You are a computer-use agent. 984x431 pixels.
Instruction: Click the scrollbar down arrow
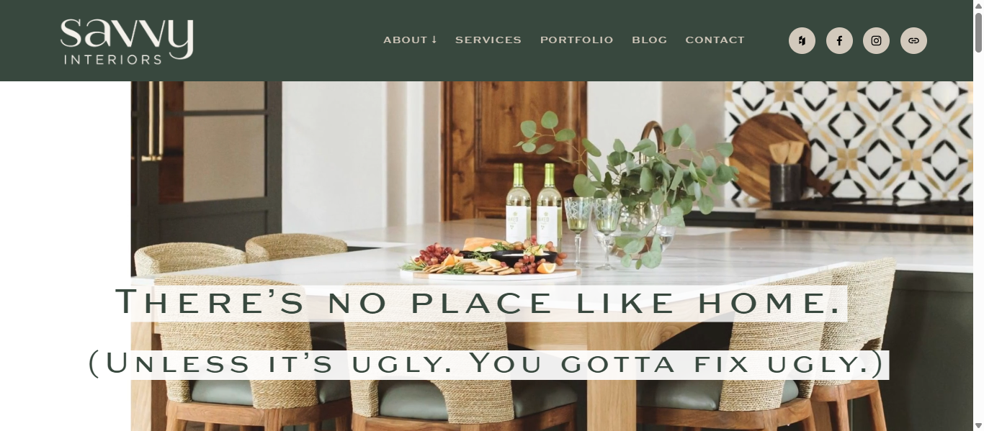point(978,425)
